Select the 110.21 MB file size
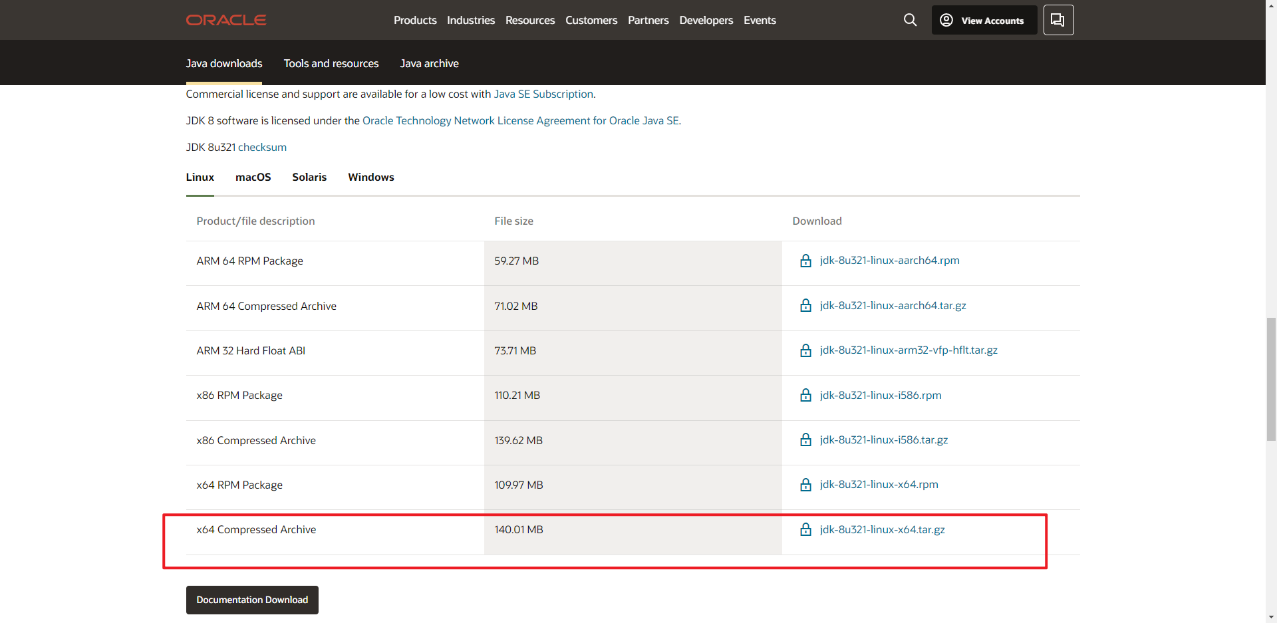This screenshot has width=1277, height=623. point(517,395)
